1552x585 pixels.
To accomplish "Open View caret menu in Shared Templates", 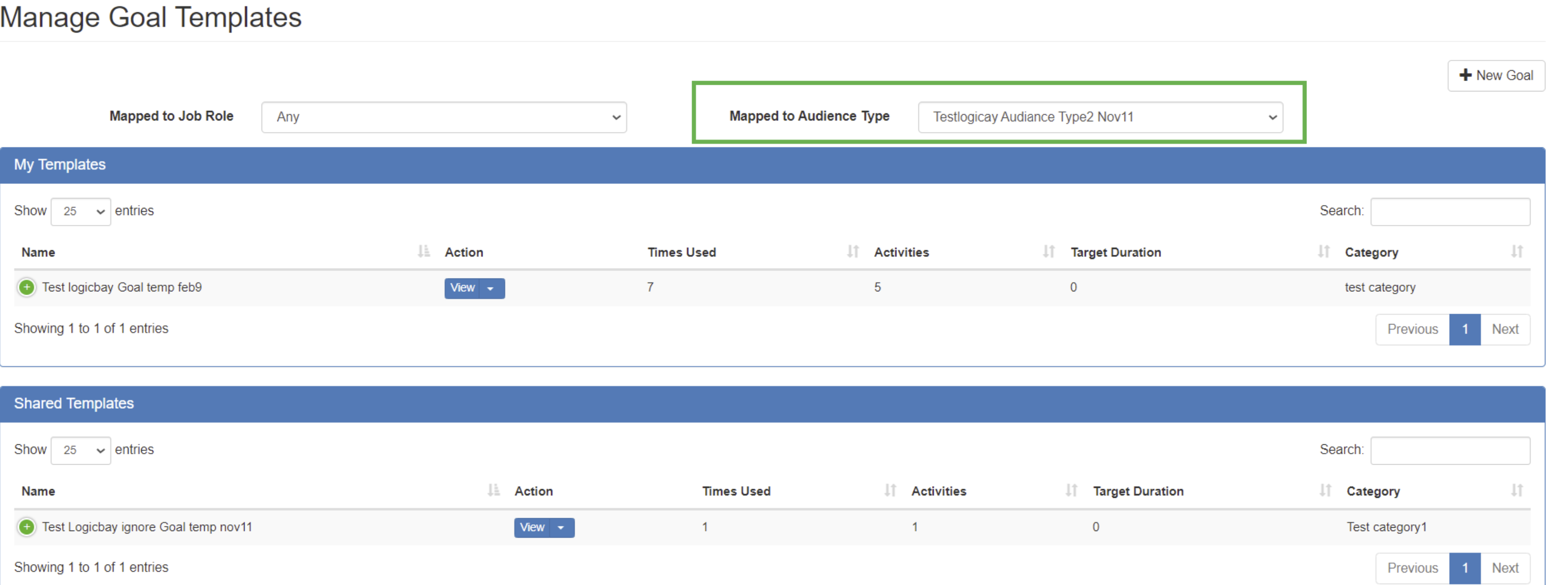I will click(x=562, y=528).
